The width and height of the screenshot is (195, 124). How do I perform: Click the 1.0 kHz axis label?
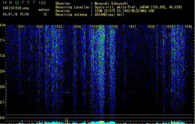point(2,56)
